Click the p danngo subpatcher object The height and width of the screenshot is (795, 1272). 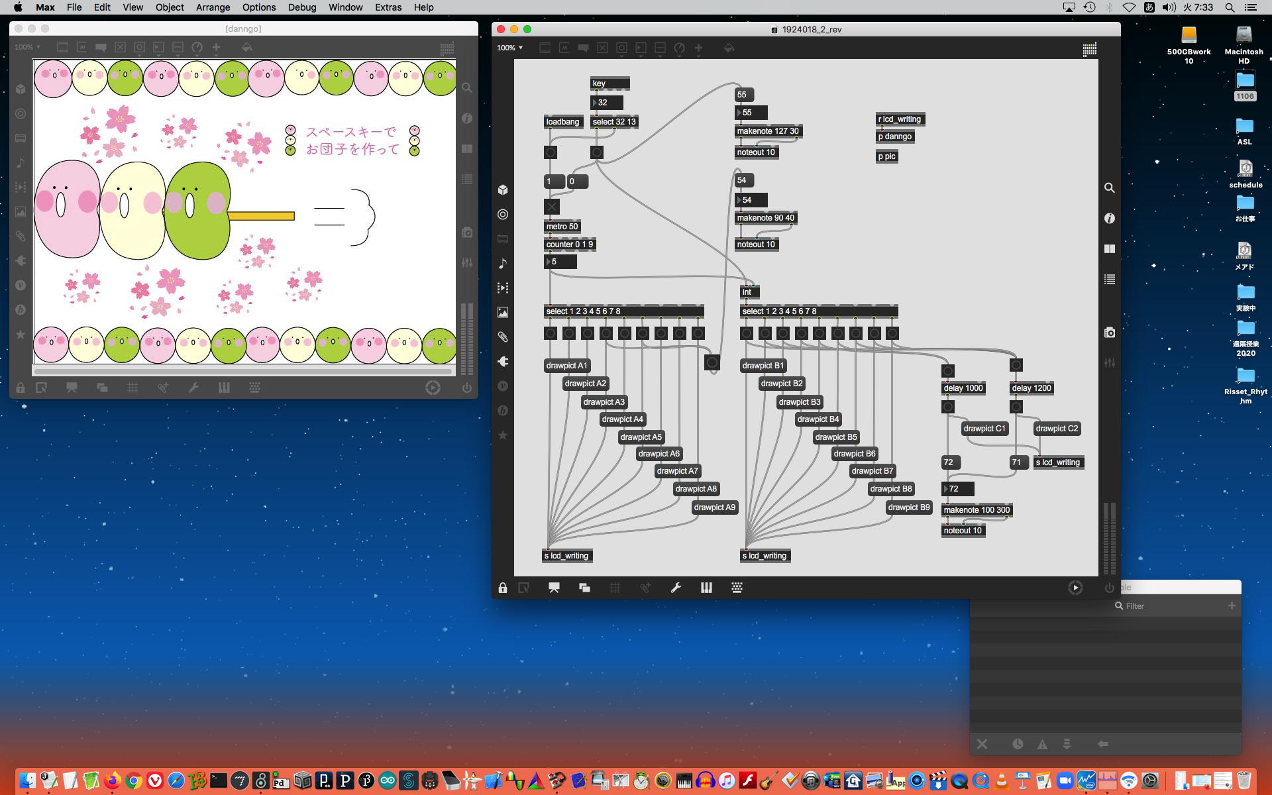(x=894, y=136)
